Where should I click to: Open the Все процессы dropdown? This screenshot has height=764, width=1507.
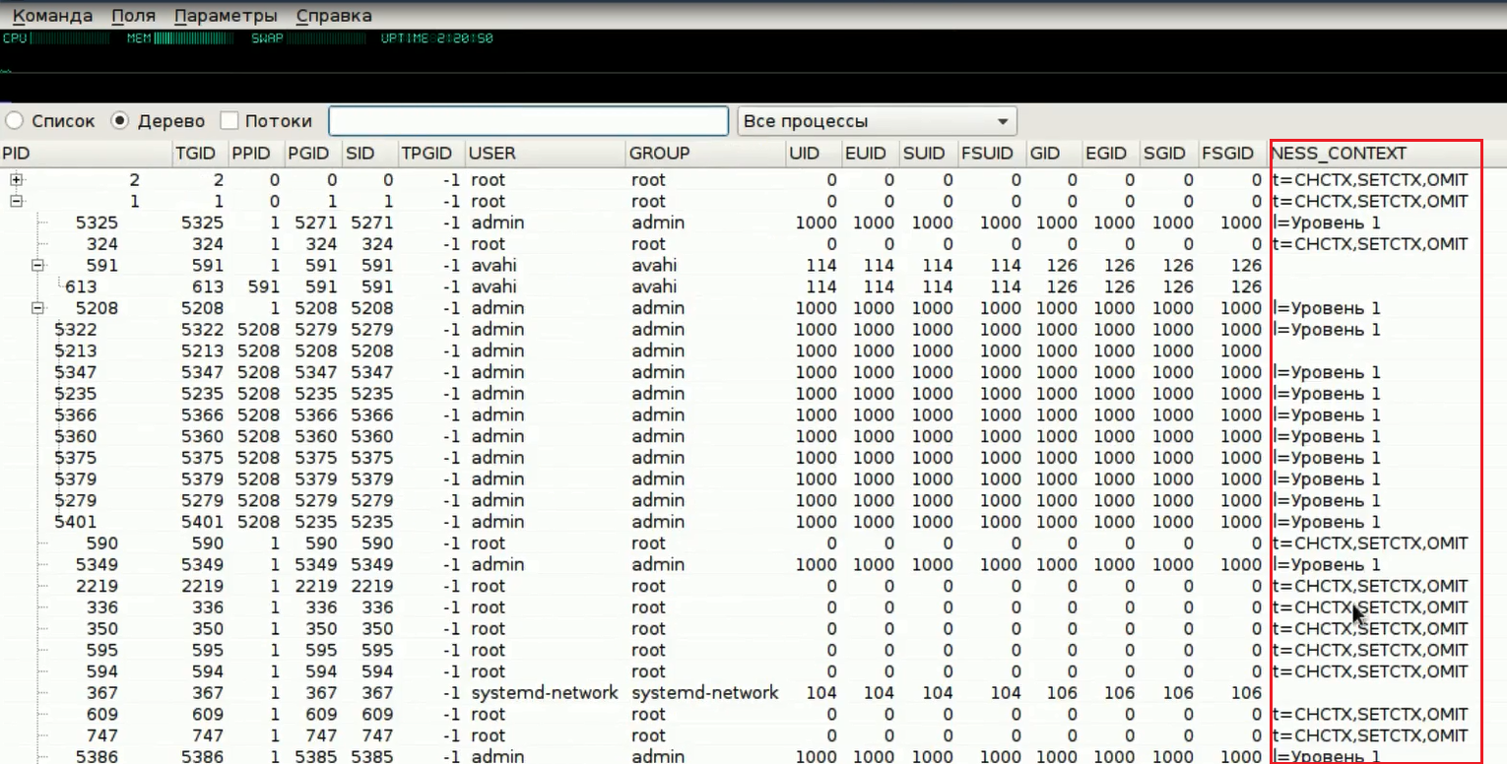(877, 121)
